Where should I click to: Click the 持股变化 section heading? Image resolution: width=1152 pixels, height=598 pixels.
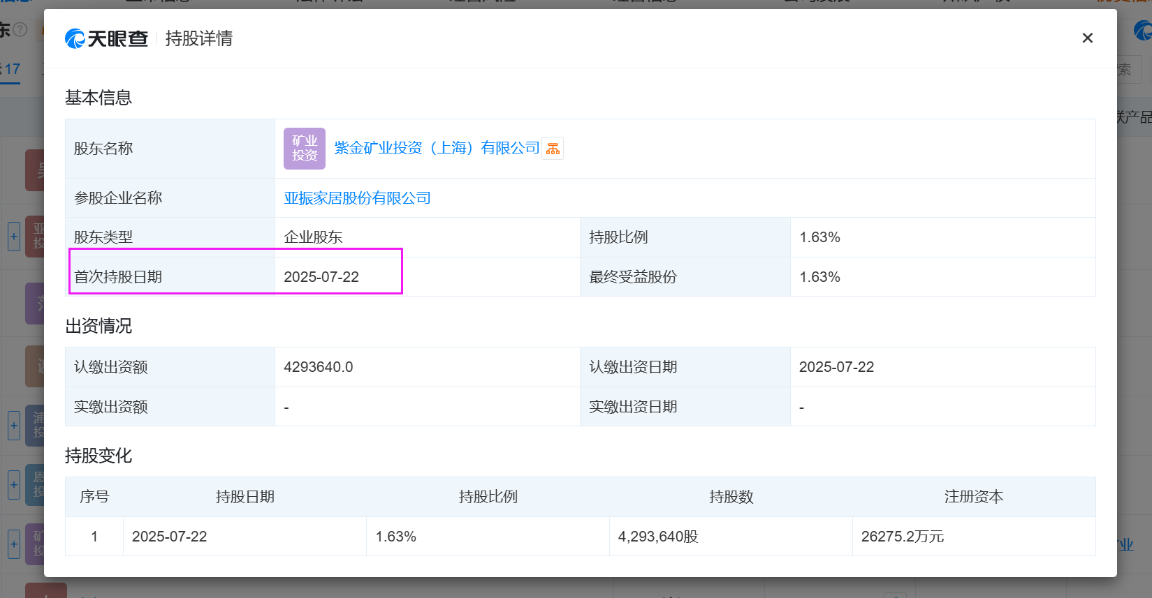[99, 456]
